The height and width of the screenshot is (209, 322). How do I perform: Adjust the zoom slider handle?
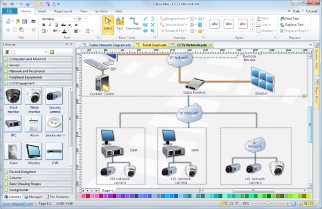pyautogui.click(x=268, y=204)
